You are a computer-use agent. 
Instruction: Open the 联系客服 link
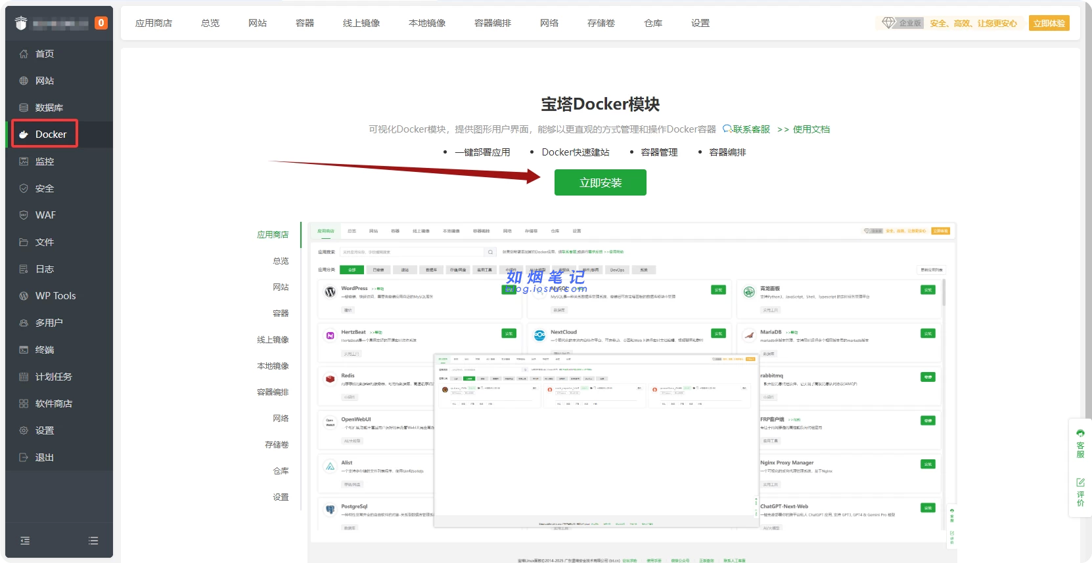point(746,129)
